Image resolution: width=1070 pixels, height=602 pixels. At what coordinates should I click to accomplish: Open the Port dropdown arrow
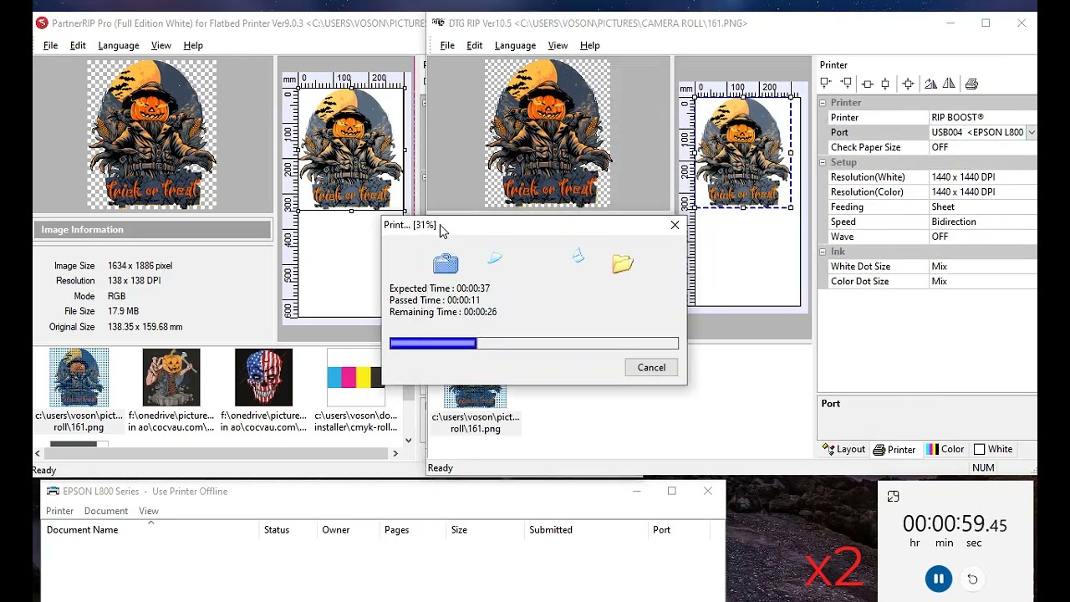(1032, 132)
